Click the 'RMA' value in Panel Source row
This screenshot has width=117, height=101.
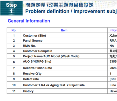(x=113, y=41)
